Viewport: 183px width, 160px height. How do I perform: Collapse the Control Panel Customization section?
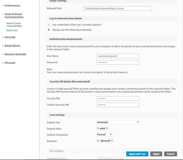13,16
